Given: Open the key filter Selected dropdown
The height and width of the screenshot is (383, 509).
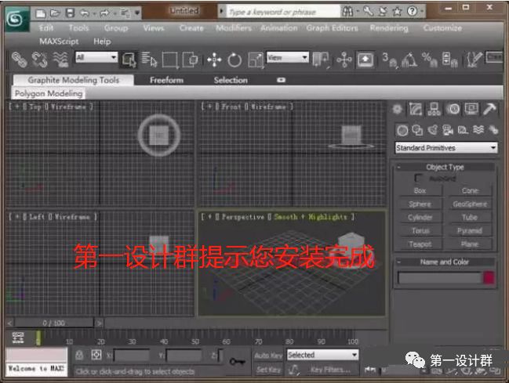Looking at the screenshot, I should tap(322, 355).
